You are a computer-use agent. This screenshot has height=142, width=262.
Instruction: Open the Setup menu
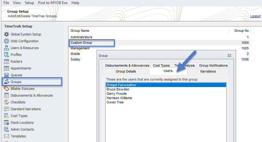29,3
